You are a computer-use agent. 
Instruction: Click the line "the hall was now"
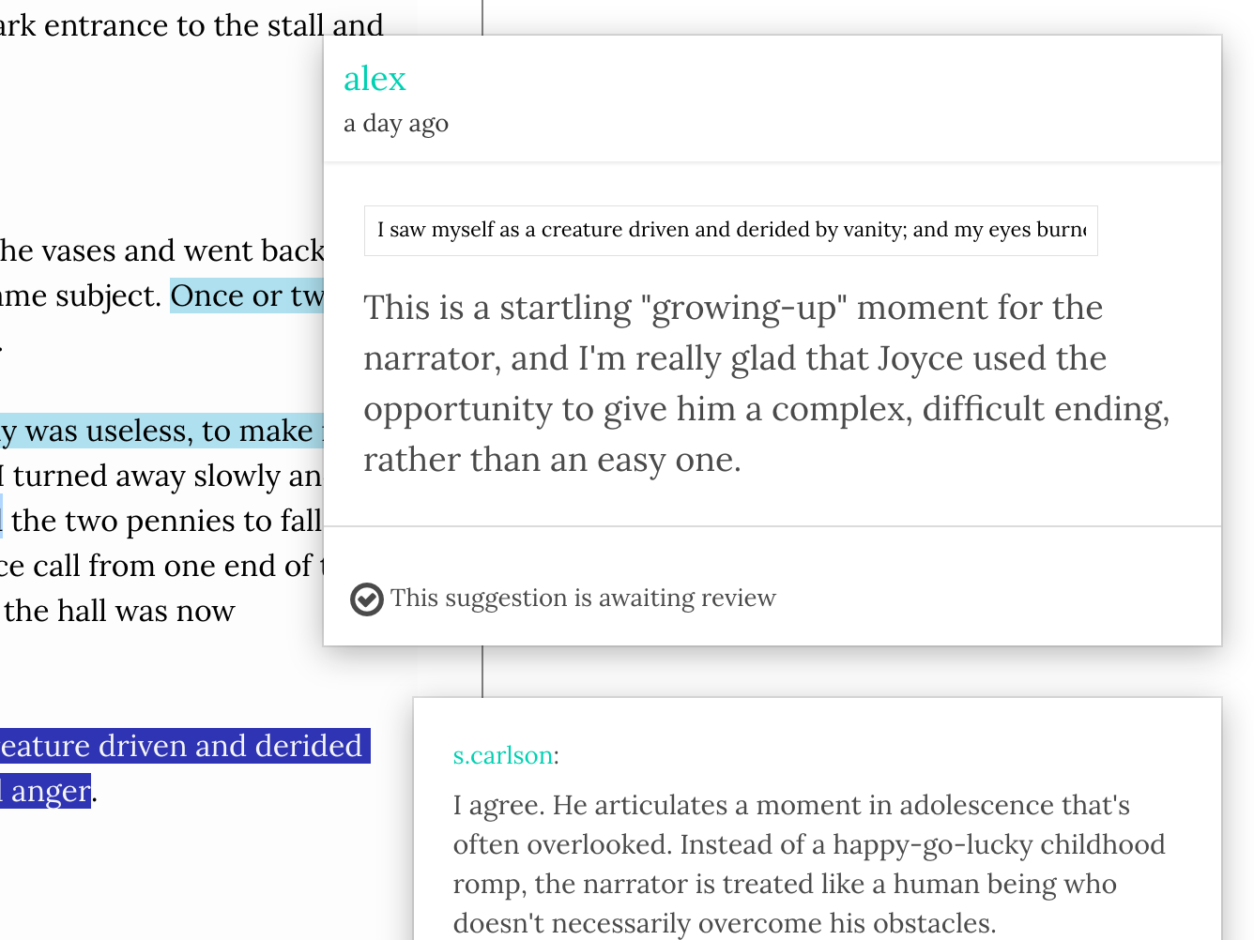[119, 611]
